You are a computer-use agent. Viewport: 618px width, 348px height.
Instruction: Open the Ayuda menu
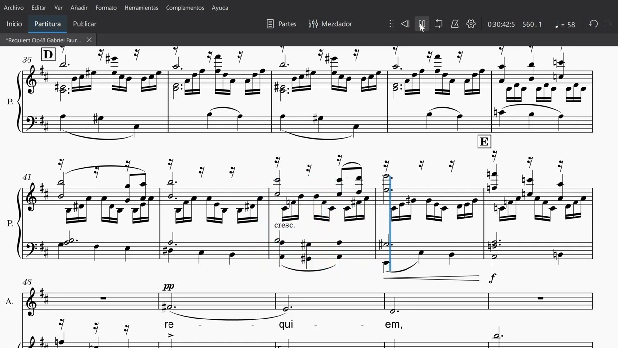click(220, 8)
